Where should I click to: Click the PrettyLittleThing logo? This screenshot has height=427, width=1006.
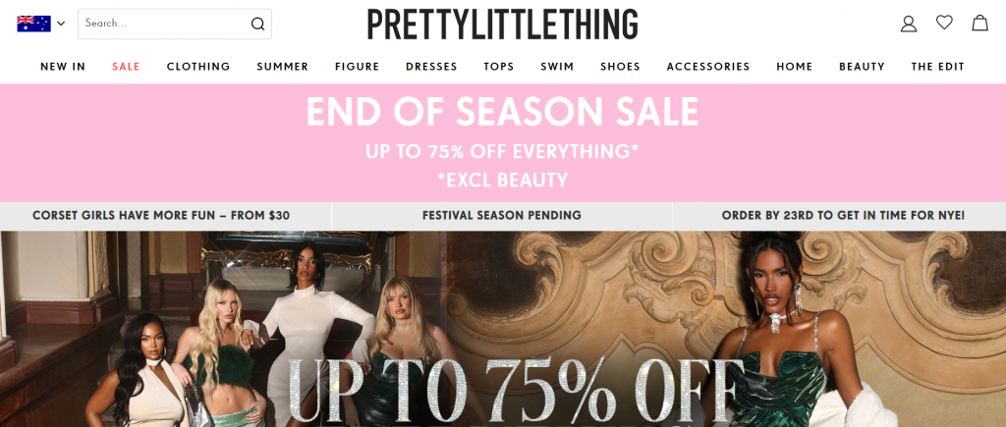tap(502, 25)
